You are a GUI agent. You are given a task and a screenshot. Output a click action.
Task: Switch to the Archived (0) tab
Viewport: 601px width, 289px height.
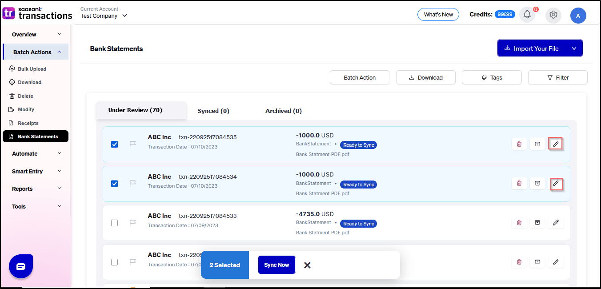click(x=283, y=111)
